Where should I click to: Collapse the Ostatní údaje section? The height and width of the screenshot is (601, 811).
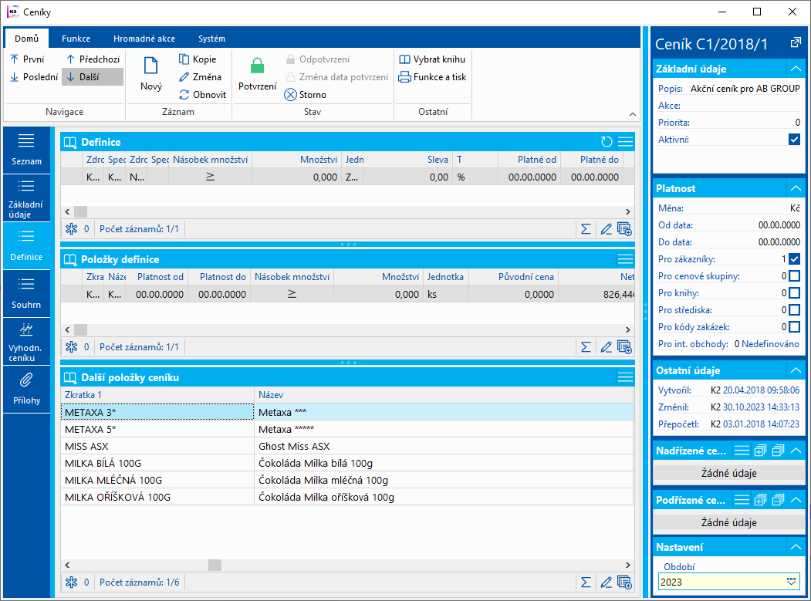[796, 370]
